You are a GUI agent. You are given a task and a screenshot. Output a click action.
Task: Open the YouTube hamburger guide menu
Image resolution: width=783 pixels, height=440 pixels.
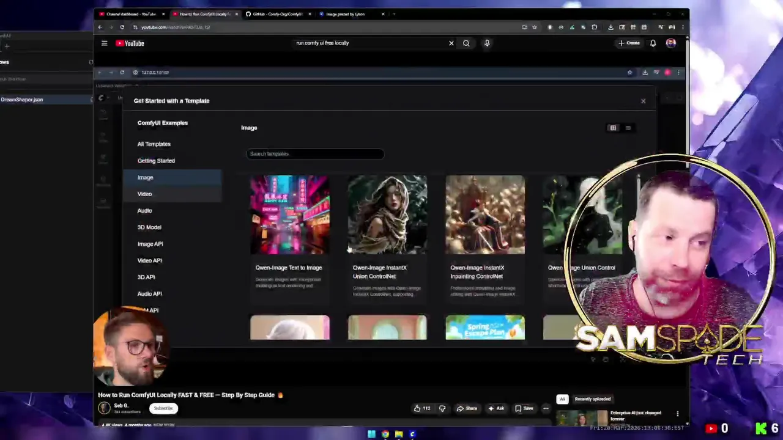pos(104,43)
